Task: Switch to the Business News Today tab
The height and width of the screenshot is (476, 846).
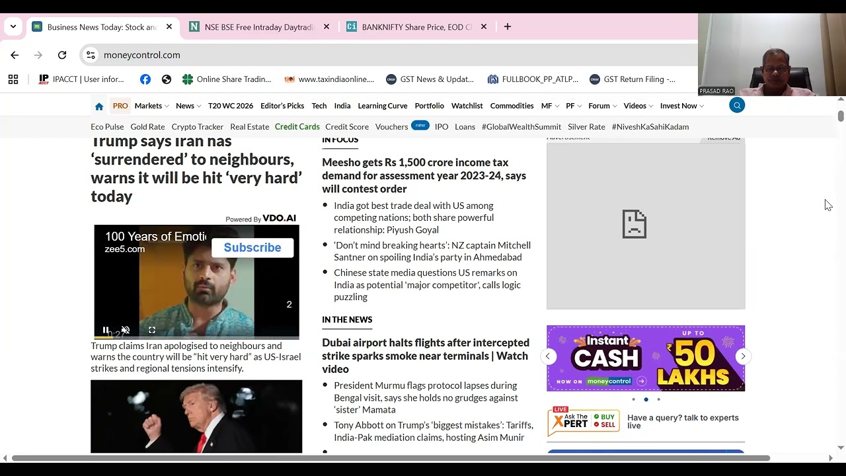Action: 102,27
